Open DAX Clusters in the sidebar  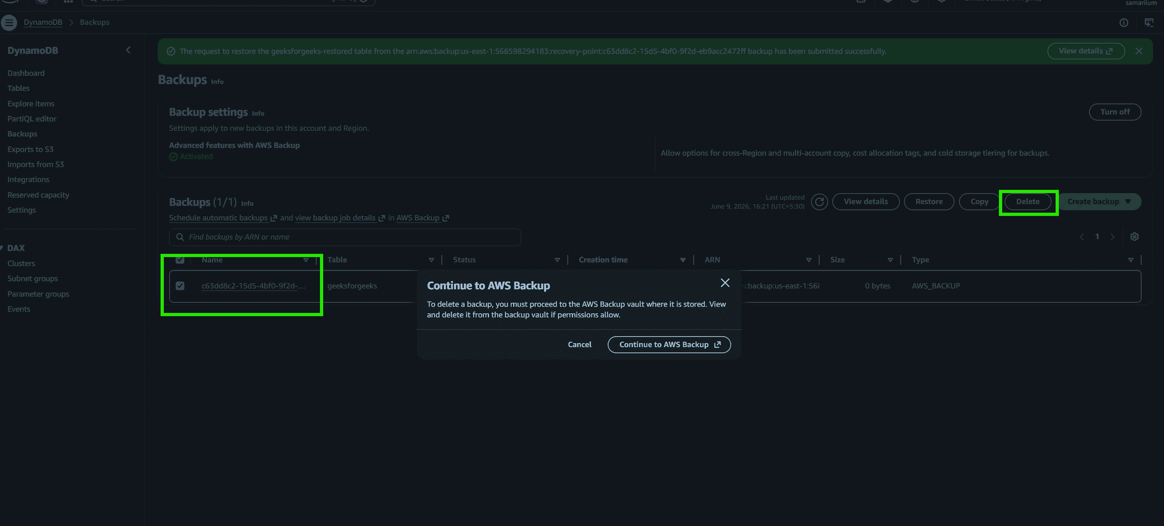pyautogui.click(x=21, y=264)
